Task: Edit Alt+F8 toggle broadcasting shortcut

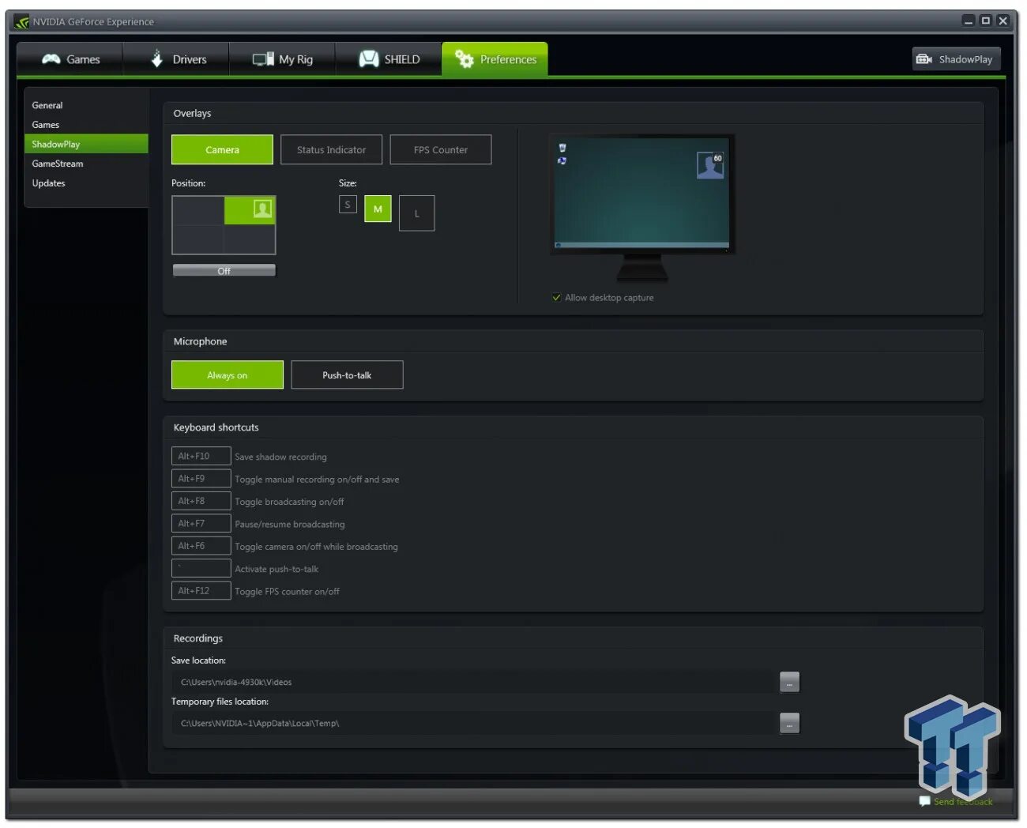Action: coord(201,501)
